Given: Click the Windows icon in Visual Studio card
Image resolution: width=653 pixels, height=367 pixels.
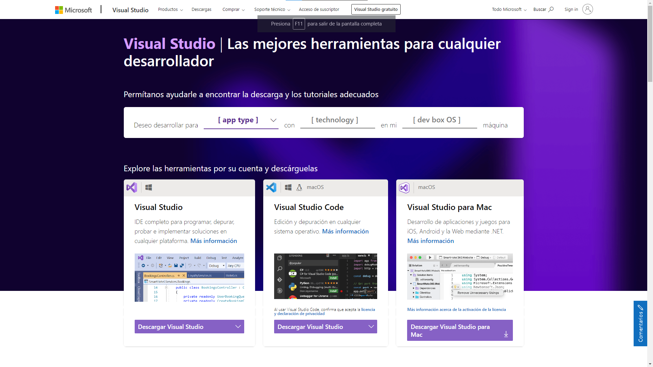Looking at the screenshot, I should click(149, 188).
